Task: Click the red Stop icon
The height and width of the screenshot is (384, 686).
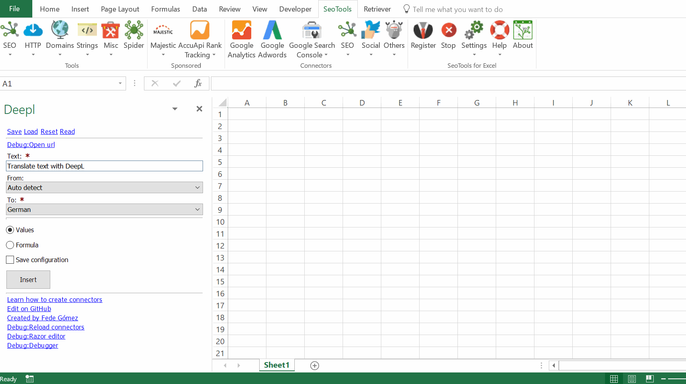Action: pyautogui.click(x=449, y=30)
